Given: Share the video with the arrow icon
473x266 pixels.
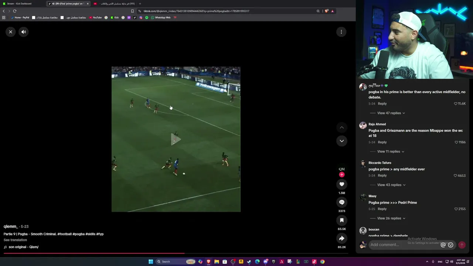Looking at the screenshot, I should pyautogui.click(x=342, y=238).
